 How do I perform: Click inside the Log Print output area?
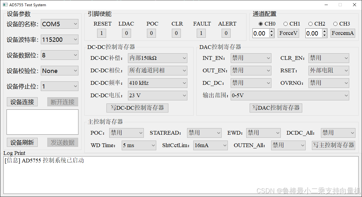tap(181, 175)
